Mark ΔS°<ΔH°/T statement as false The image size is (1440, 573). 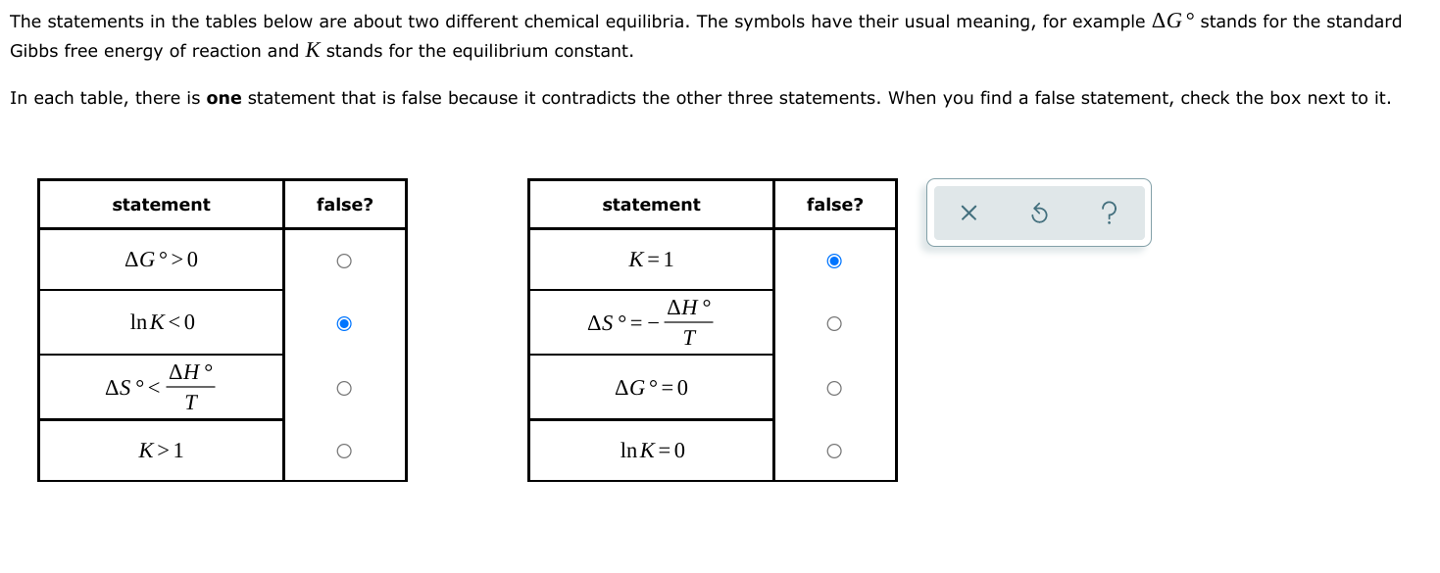[x=343, y=389]
